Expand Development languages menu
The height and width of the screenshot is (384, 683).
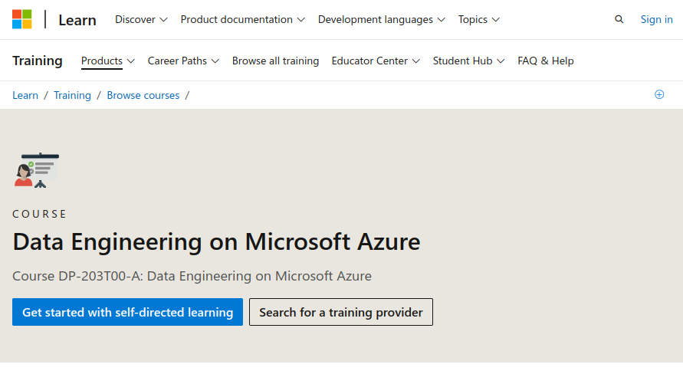point(381,19)
